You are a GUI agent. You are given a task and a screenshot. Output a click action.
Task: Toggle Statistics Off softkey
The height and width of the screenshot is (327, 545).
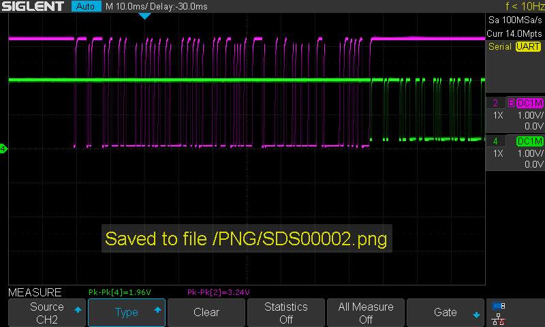click(285, 313)
